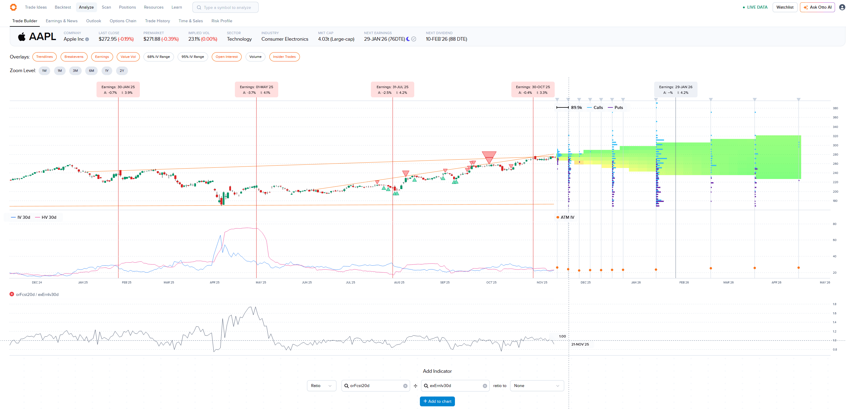The width and height of the screenshot is (846, 409).
Task: Remove the orFcst20d / exErnIv30d indicator
Action: (x=12, y=294)
